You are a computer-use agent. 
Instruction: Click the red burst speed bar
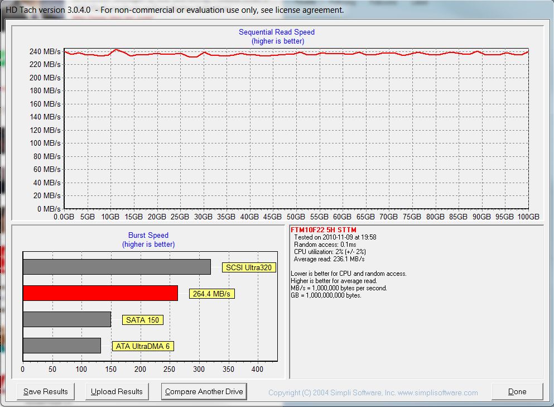(x=100, y=293)
